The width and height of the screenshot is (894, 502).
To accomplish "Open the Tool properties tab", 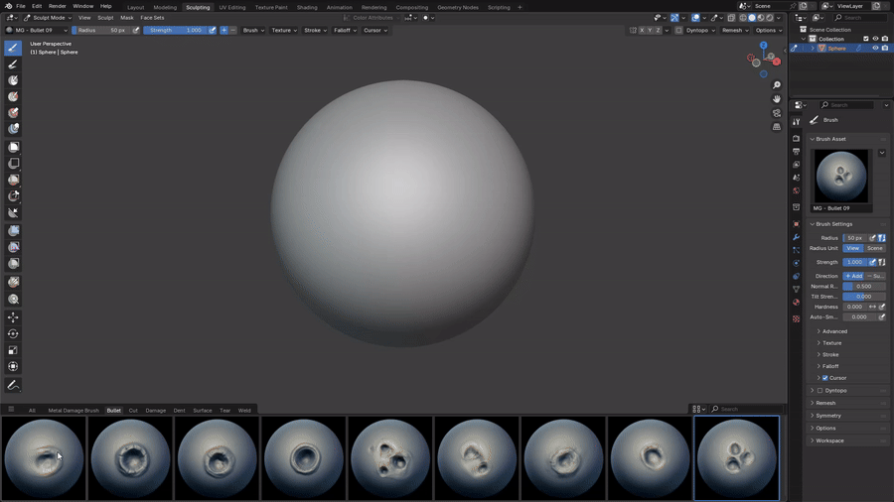I will coord(796,122).
